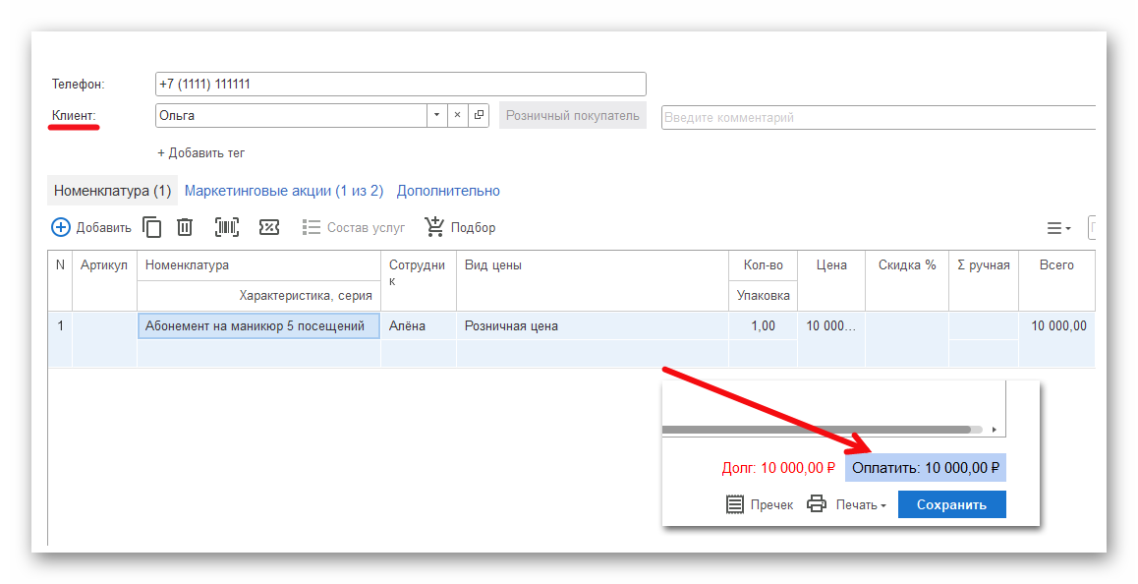Clear the client field with the × button
The height and width of the screenshot is (584, 1138).
(458, 115)
